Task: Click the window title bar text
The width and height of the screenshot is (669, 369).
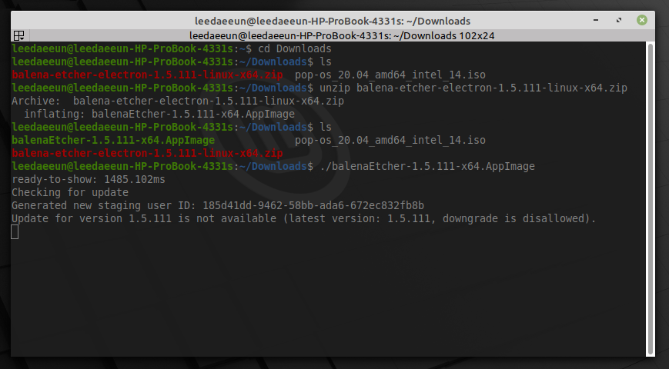Action: (x=333, y=21)
